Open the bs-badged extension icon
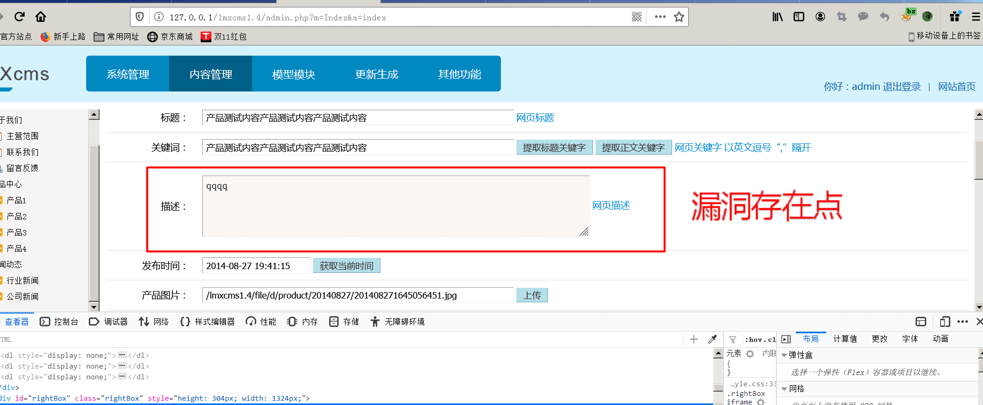The image size is (983, 405). tap(908, 16)
